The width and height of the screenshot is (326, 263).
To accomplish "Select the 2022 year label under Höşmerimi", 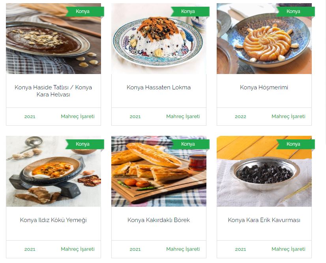I will 240,117.
